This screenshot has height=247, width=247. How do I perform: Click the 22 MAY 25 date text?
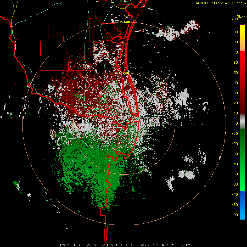164,245
